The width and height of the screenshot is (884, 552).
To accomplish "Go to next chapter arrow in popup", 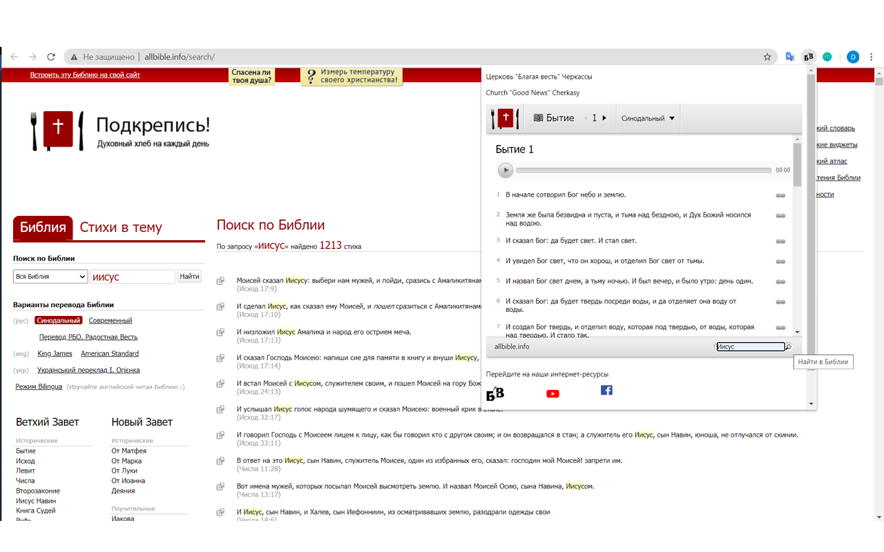I will 604,118.
